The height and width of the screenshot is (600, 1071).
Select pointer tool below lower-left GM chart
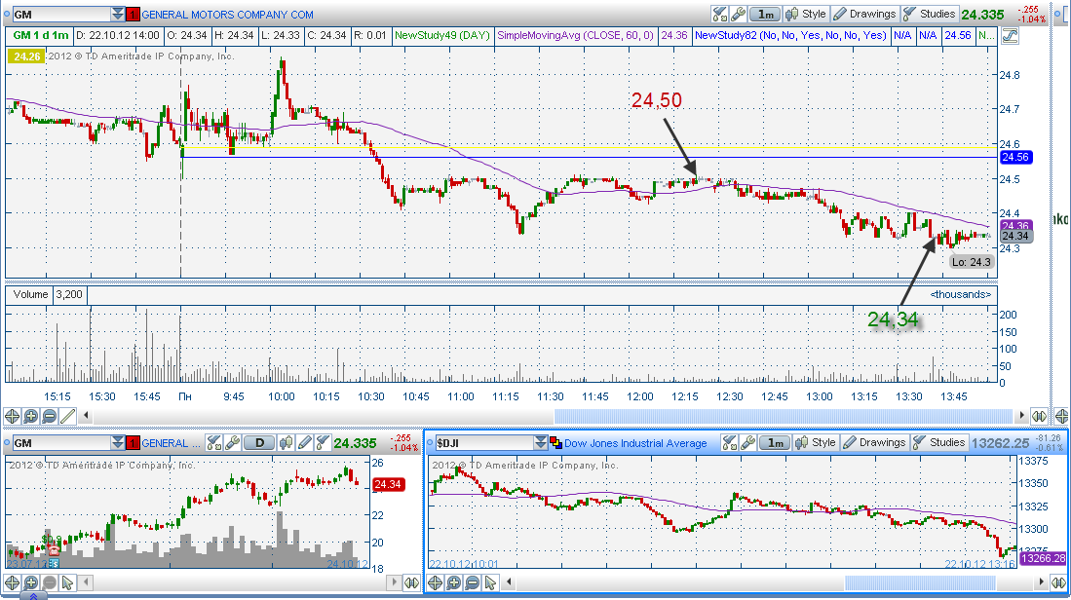(x=67, y=582)
